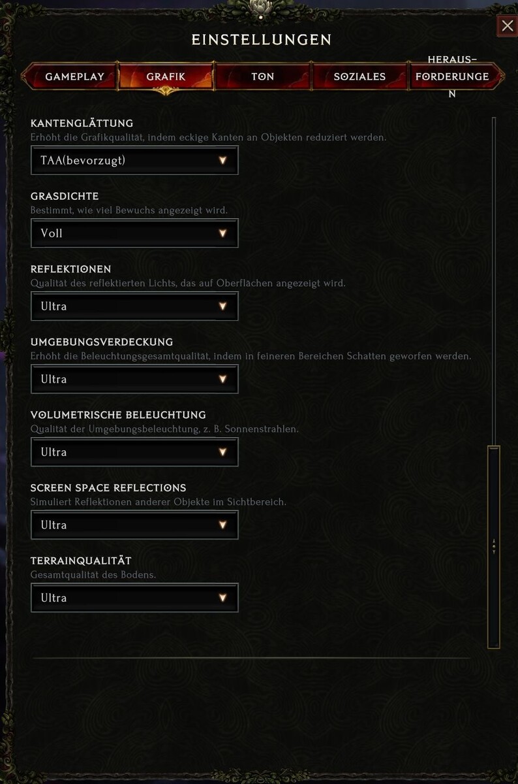This screenshot has height=784, width=518.
Task: Open the Herausforderungen tab
Action: 452,76
